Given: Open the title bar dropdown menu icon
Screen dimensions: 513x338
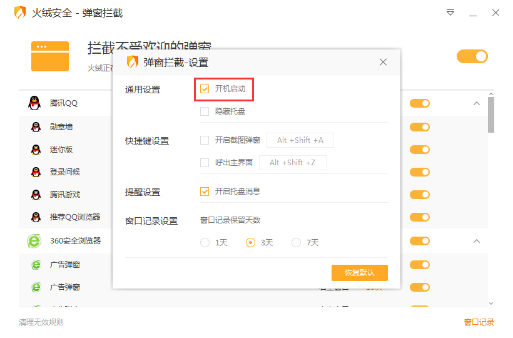Looking at the screenshot, I should (x=450, y=13).
